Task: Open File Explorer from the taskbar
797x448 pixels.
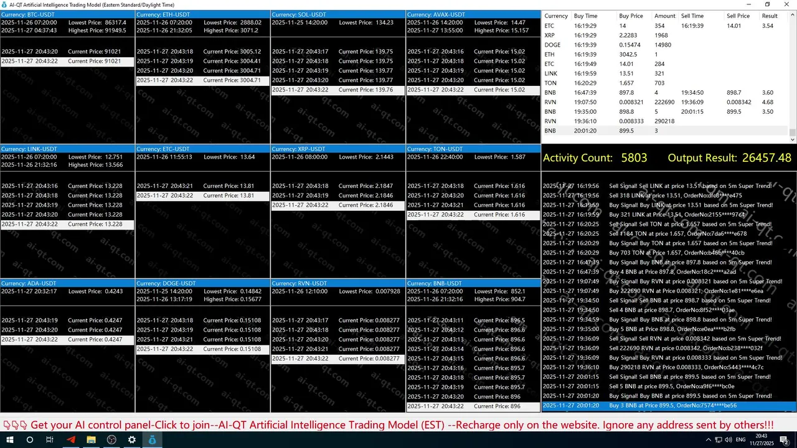Action: point(91,440)
